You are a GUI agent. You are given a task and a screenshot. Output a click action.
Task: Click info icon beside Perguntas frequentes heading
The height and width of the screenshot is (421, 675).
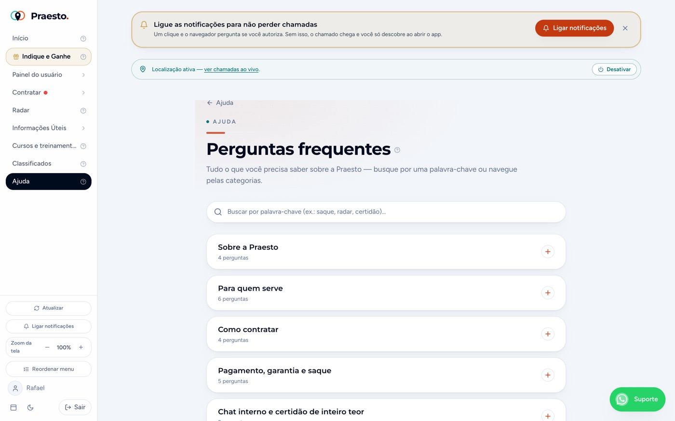397,150
